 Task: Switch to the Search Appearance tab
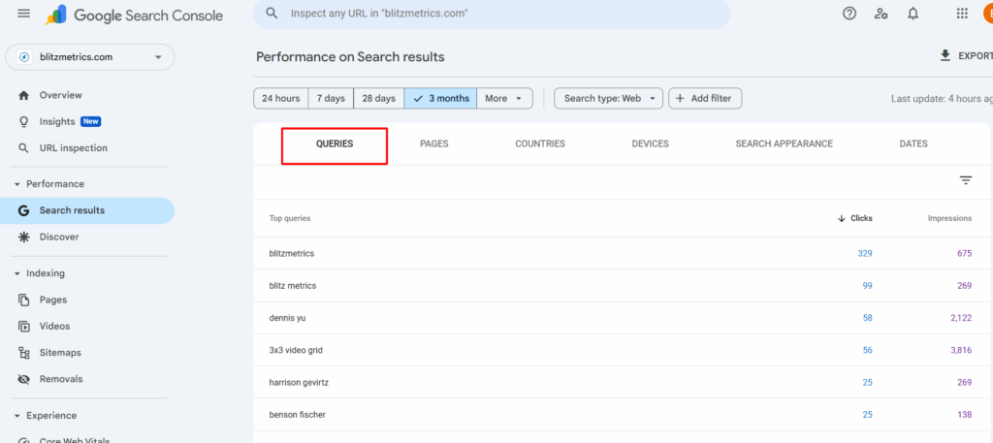tap(784, 144)
